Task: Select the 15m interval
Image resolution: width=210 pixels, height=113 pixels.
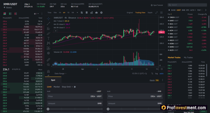Action: 55,13
